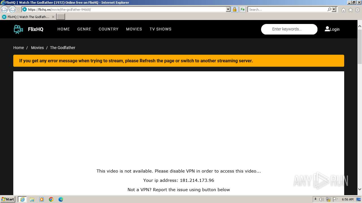
Task: Click the FlixHQ brand name link
Action: (x=36, y=29)
